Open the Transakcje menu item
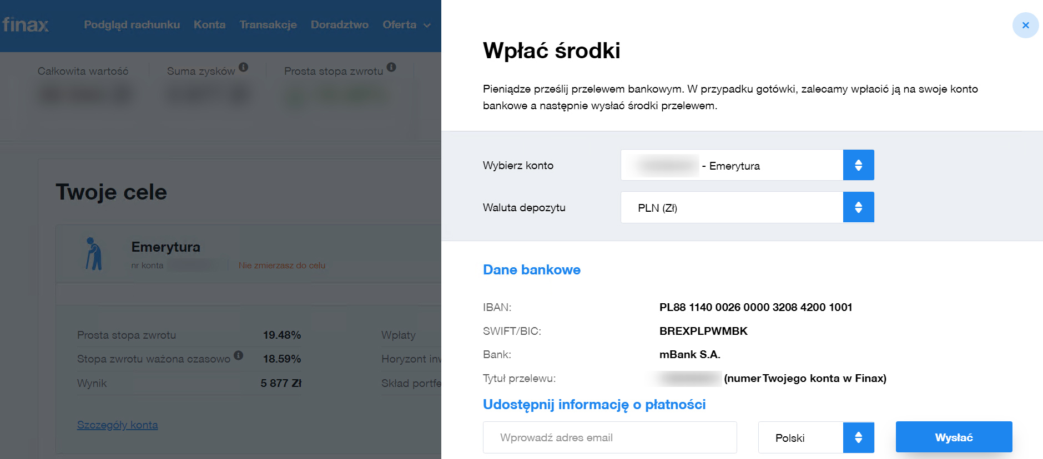 click(x=268, y=25)
